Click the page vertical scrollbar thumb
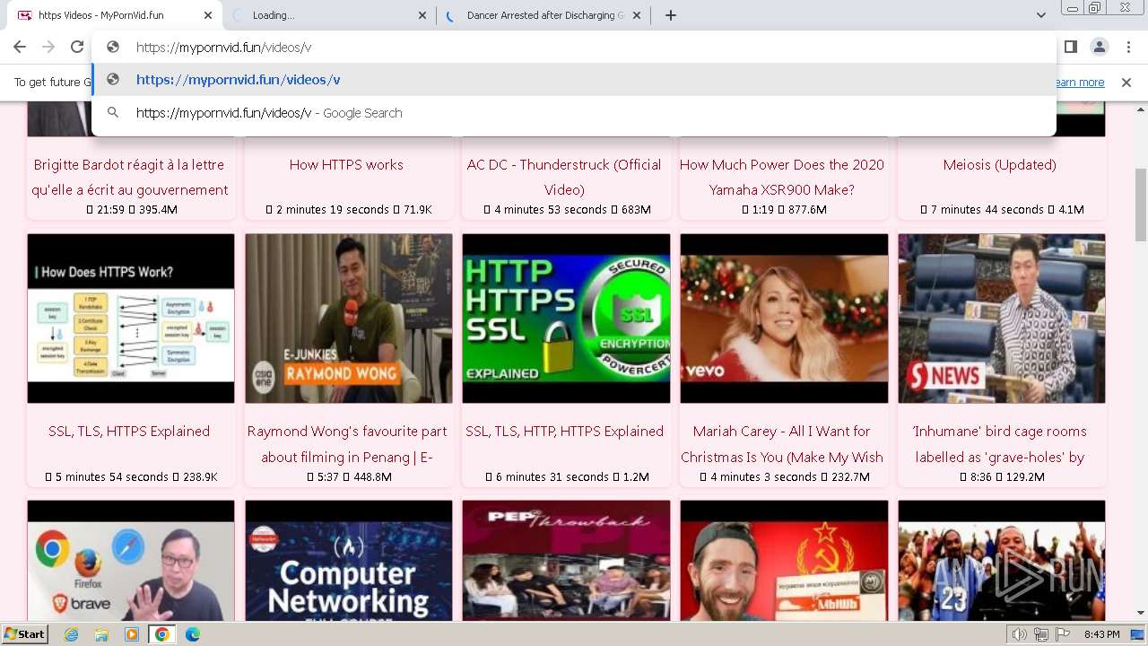The height and width of the screenshot is (646, 1148). point(1141,205)
